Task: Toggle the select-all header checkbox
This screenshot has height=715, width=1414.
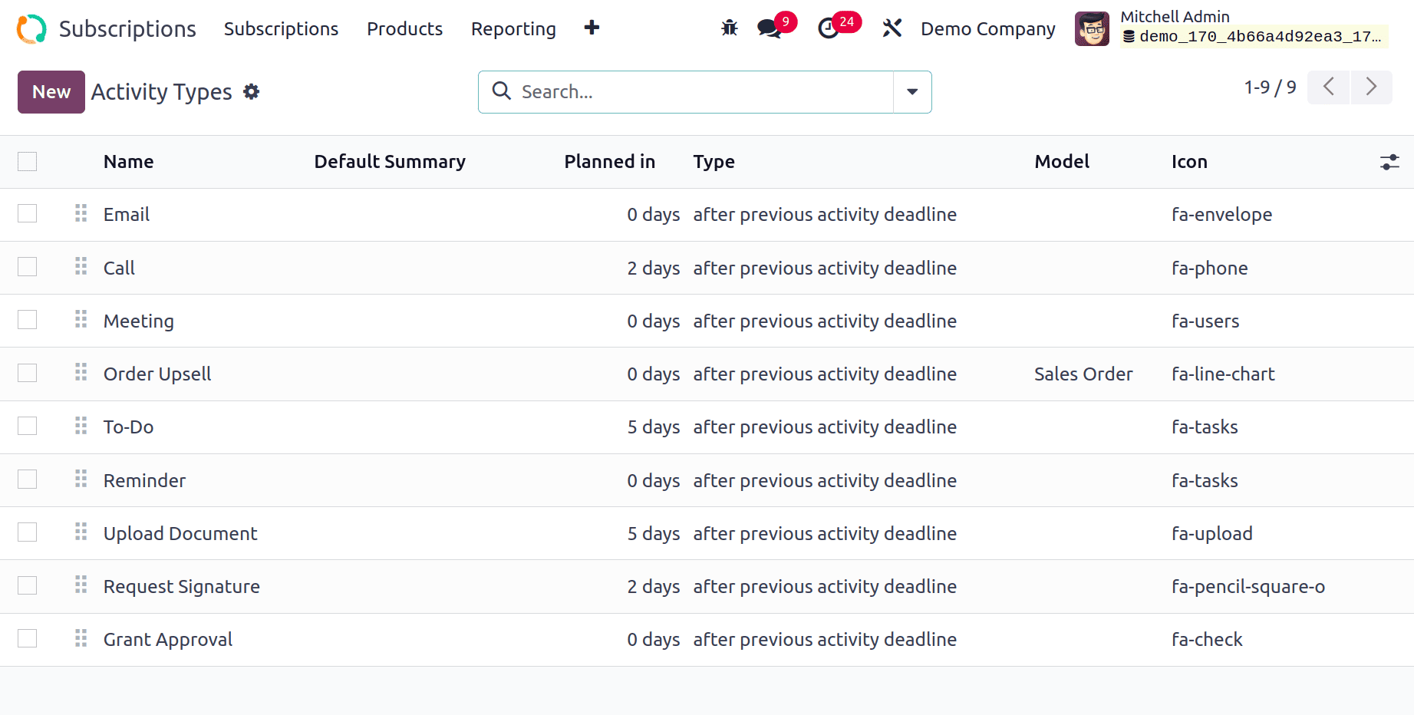Action: point(28,161)
